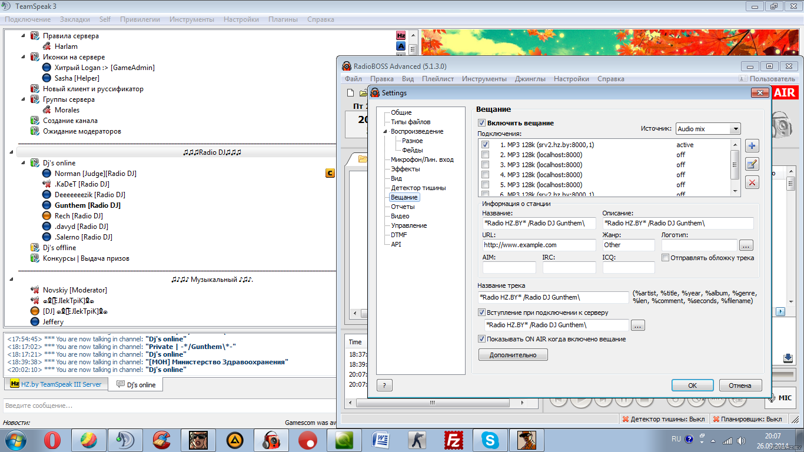The image size is (804, 452).
Task: Collapse the Иконки на сервере channel
Action: click(24, 57)
